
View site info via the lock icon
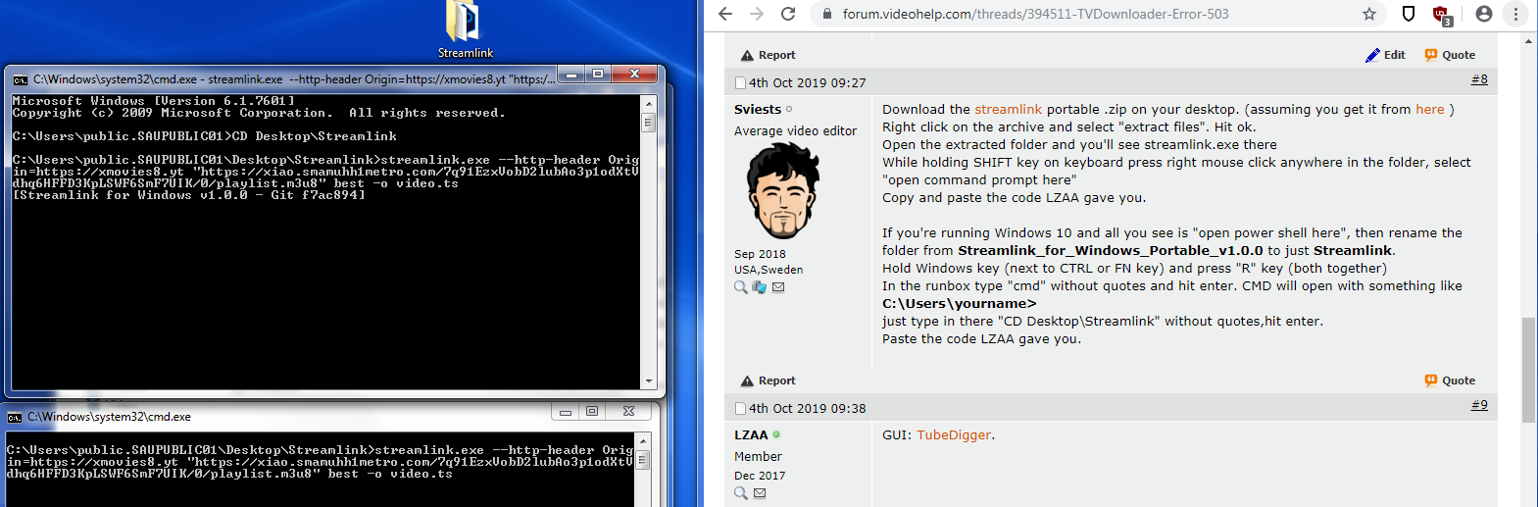click(x=826, y=14)
